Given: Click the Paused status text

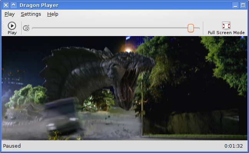Looking at the screenshot, I should [12, 146].
